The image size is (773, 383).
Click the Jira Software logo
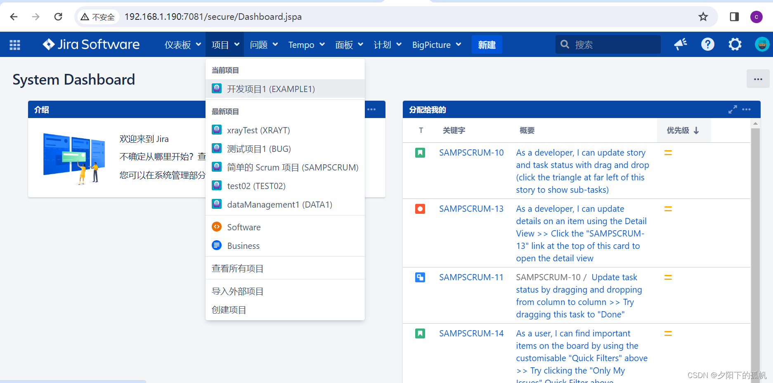[91, 44]
